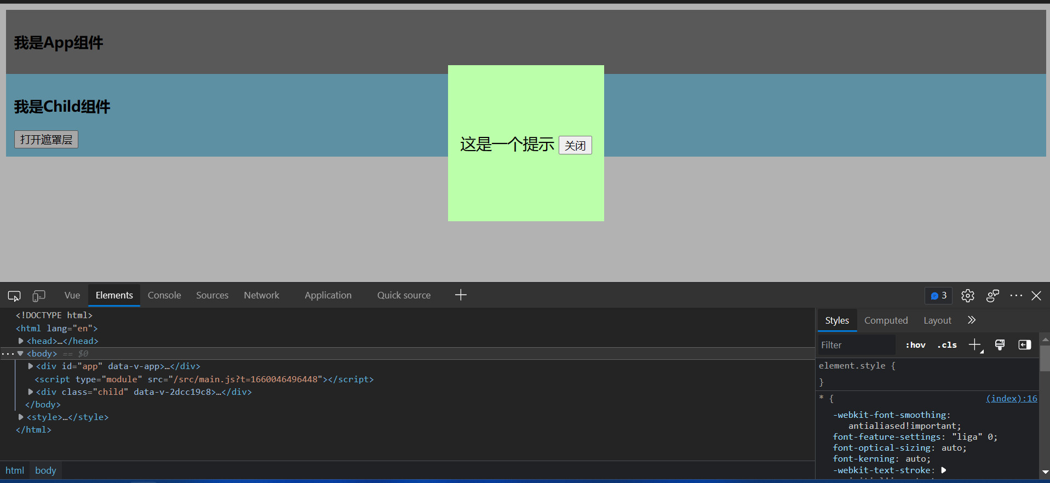The width and height of the screenshot is (1050, 483).
Task: Open the Quick source tab
Action: tap(404, 295)
